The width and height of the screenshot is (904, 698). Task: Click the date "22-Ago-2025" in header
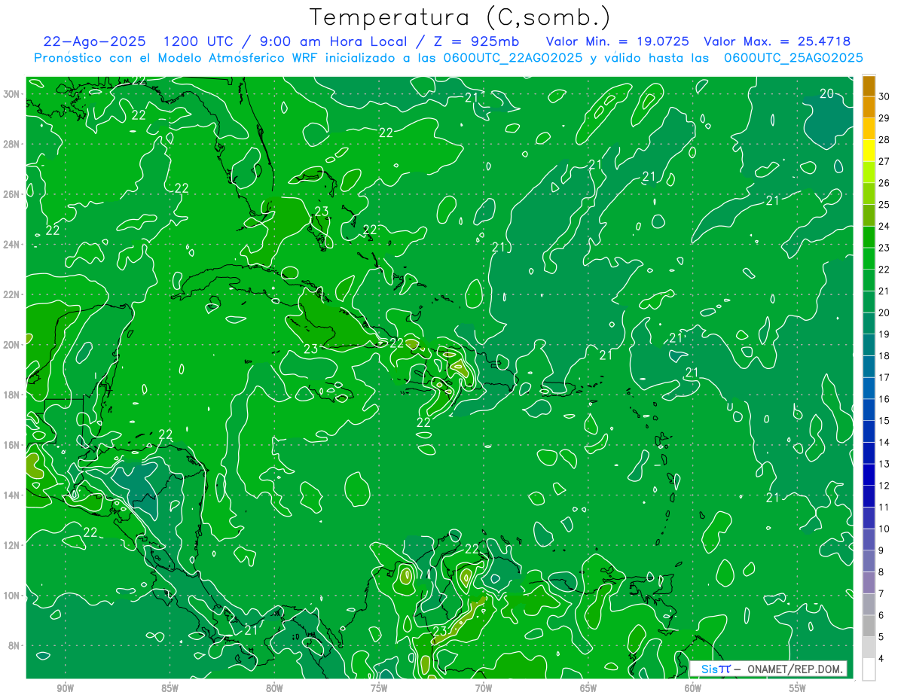click(95, 41)
